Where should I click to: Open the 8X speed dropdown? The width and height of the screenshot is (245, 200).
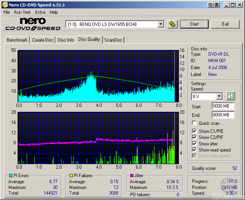pyautogui.click(x=219, y=96)
